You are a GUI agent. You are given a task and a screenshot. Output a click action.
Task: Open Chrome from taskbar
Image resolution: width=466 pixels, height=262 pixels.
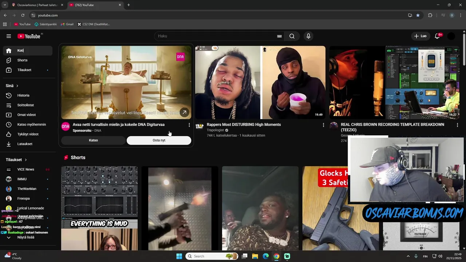(x=276, y=256)
